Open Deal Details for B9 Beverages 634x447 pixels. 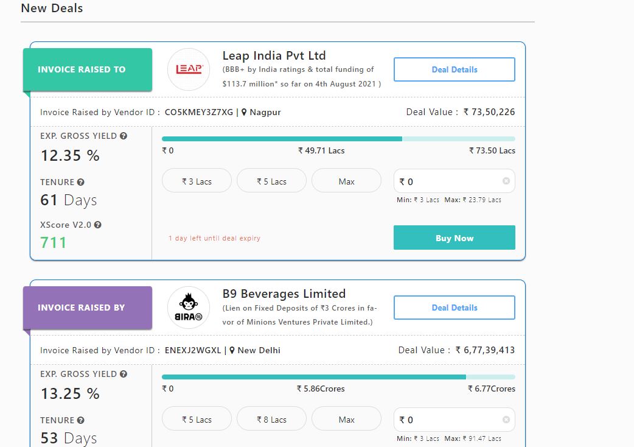pos(454,308)
